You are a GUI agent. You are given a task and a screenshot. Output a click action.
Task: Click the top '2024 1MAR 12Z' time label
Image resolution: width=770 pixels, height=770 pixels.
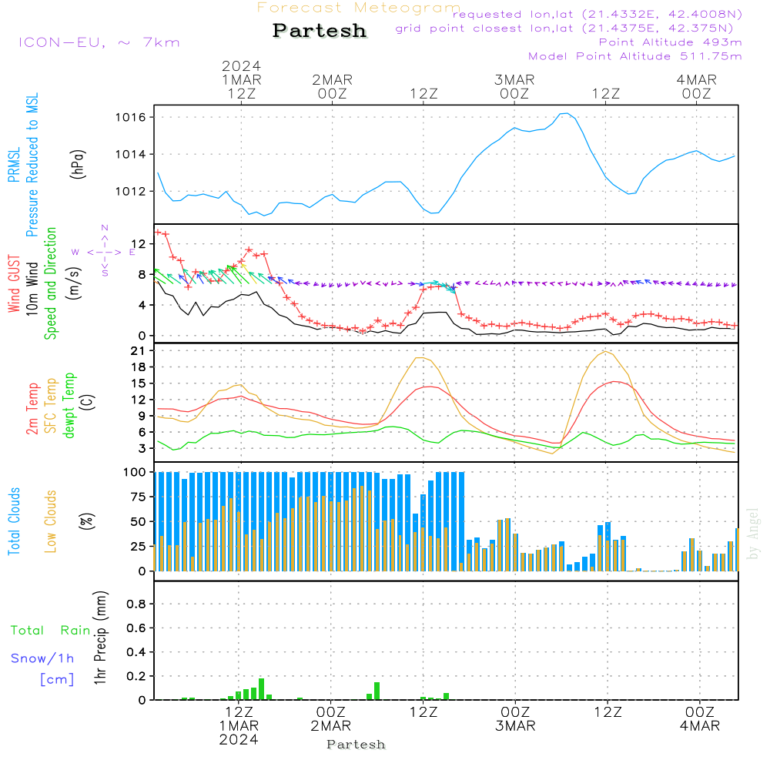(x=241, y=79)
